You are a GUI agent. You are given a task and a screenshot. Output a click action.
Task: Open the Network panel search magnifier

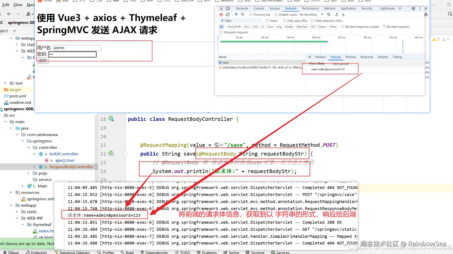(x=242, y=15)
